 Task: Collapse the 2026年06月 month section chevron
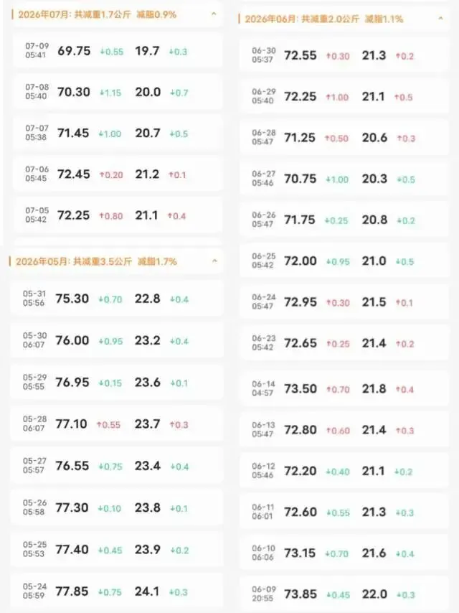[x=440, y=19]
